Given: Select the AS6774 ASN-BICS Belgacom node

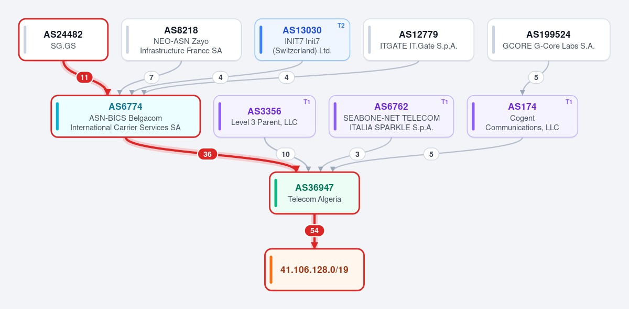Looking at the screenshot, I should (126, 116).
